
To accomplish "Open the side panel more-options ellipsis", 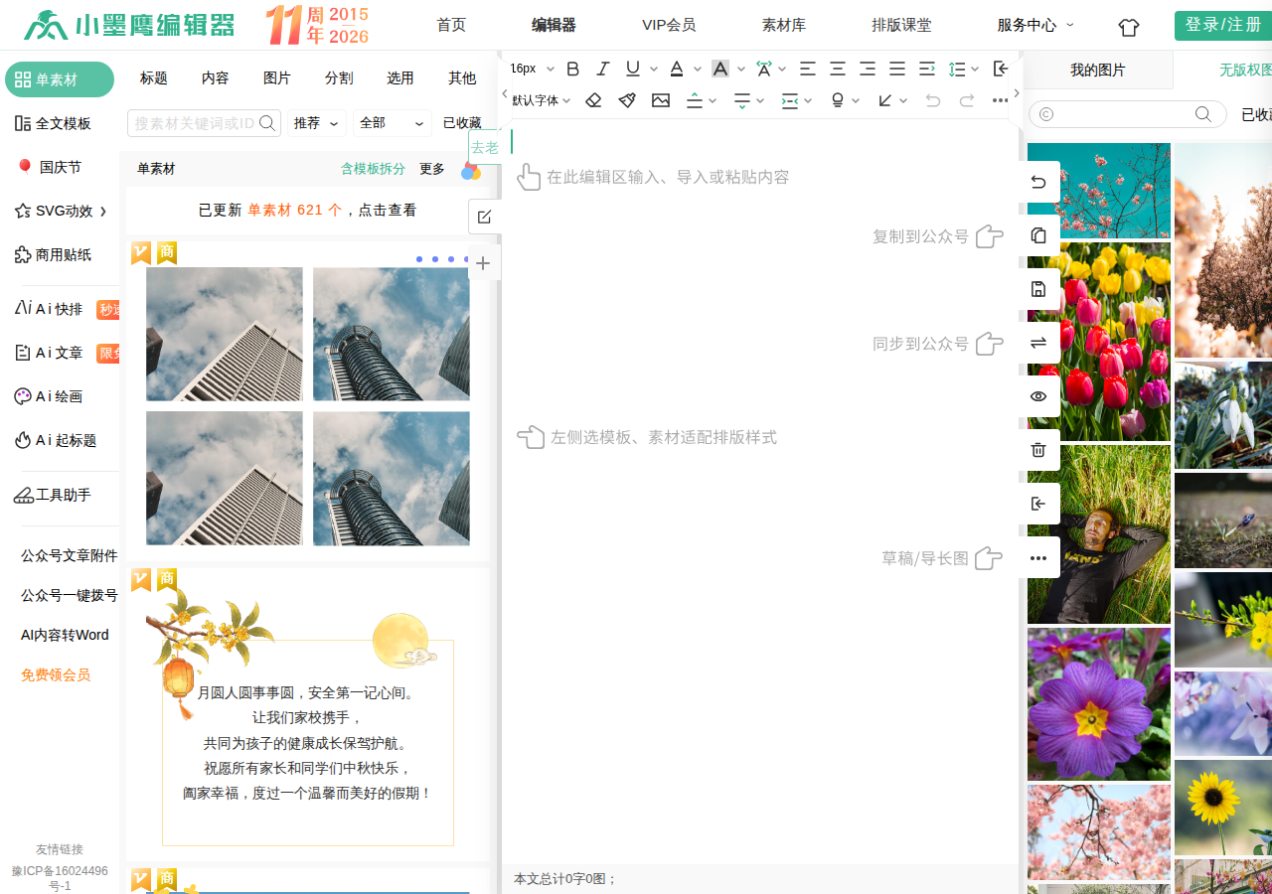I will point(1038,558).
